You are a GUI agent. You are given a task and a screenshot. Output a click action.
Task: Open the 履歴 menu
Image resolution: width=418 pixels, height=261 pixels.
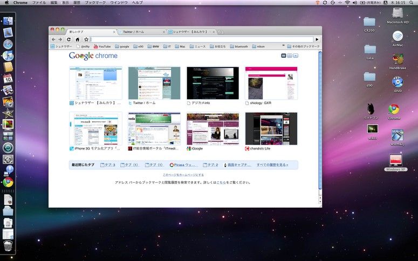point(77,2)
